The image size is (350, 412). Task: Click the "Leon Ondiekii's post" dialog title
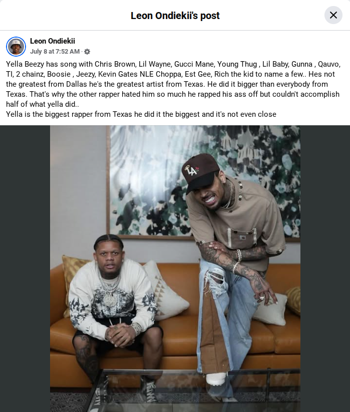pos(175,16)
